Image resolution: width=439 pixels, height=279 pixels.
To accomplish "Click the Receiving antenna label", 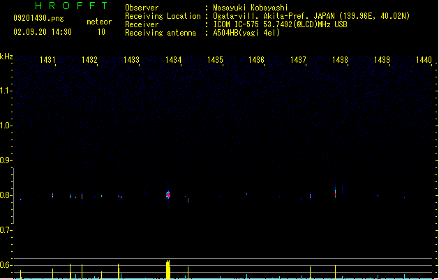I will tap(161, 33).
